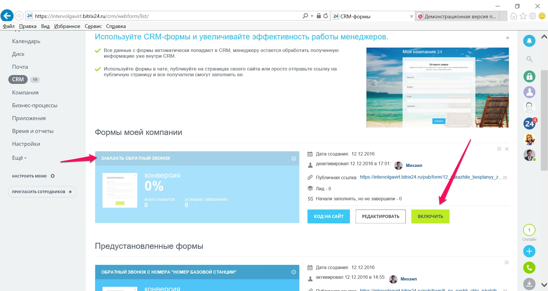Expand the 'Ещё' menu in left sidebar
Screen dimensions: 548x291
pyautogui.click(x=19, y=158)
